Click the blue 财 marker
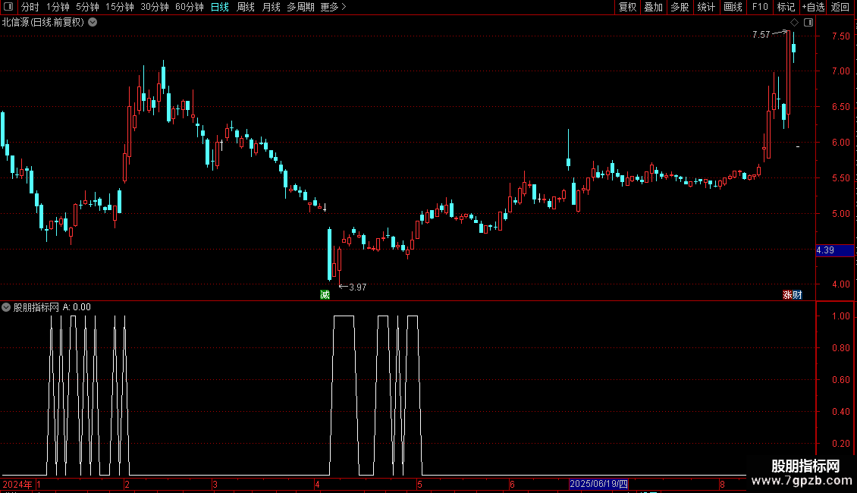Image resolution: width=857 pixels, height=493 pixels. coord(797,295)
